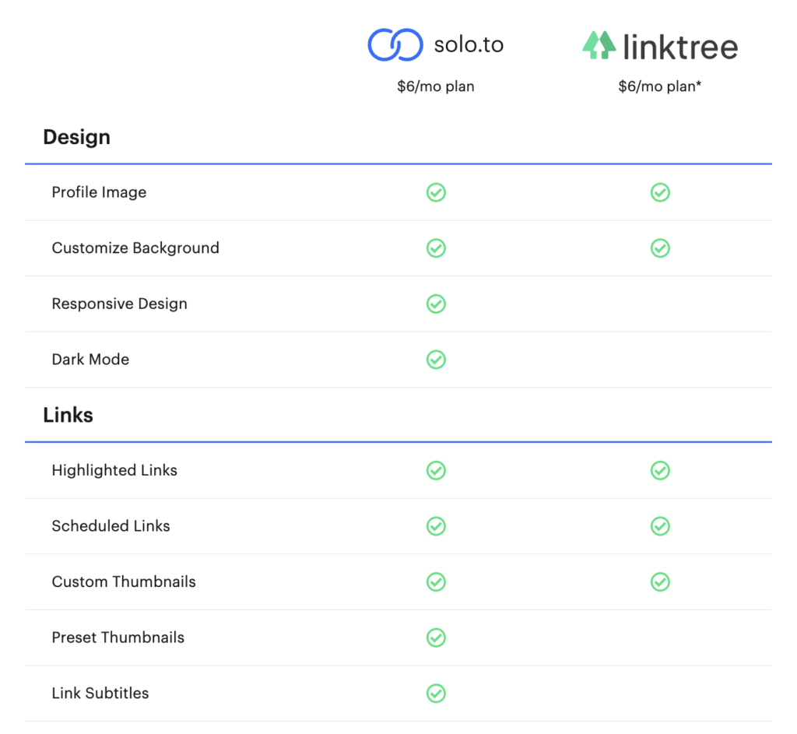Click the Link Subtitles row label
The width and height of the screenshot is (797, 734).
100,693
